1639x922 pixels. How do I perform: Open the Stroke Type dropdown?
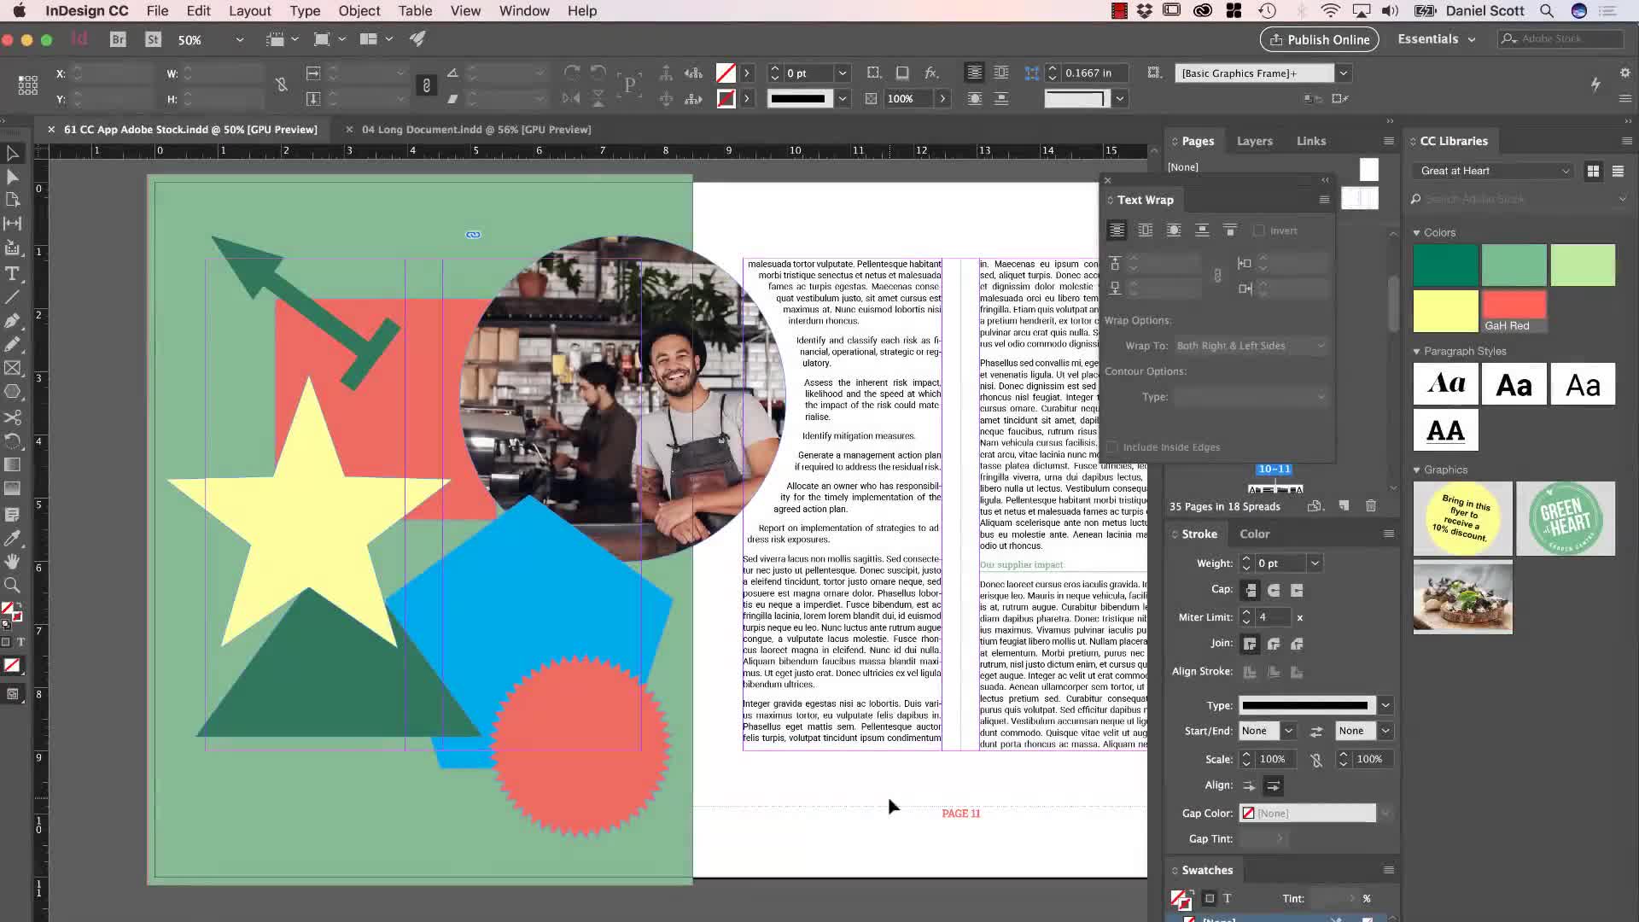click(x=1385, y=706)
